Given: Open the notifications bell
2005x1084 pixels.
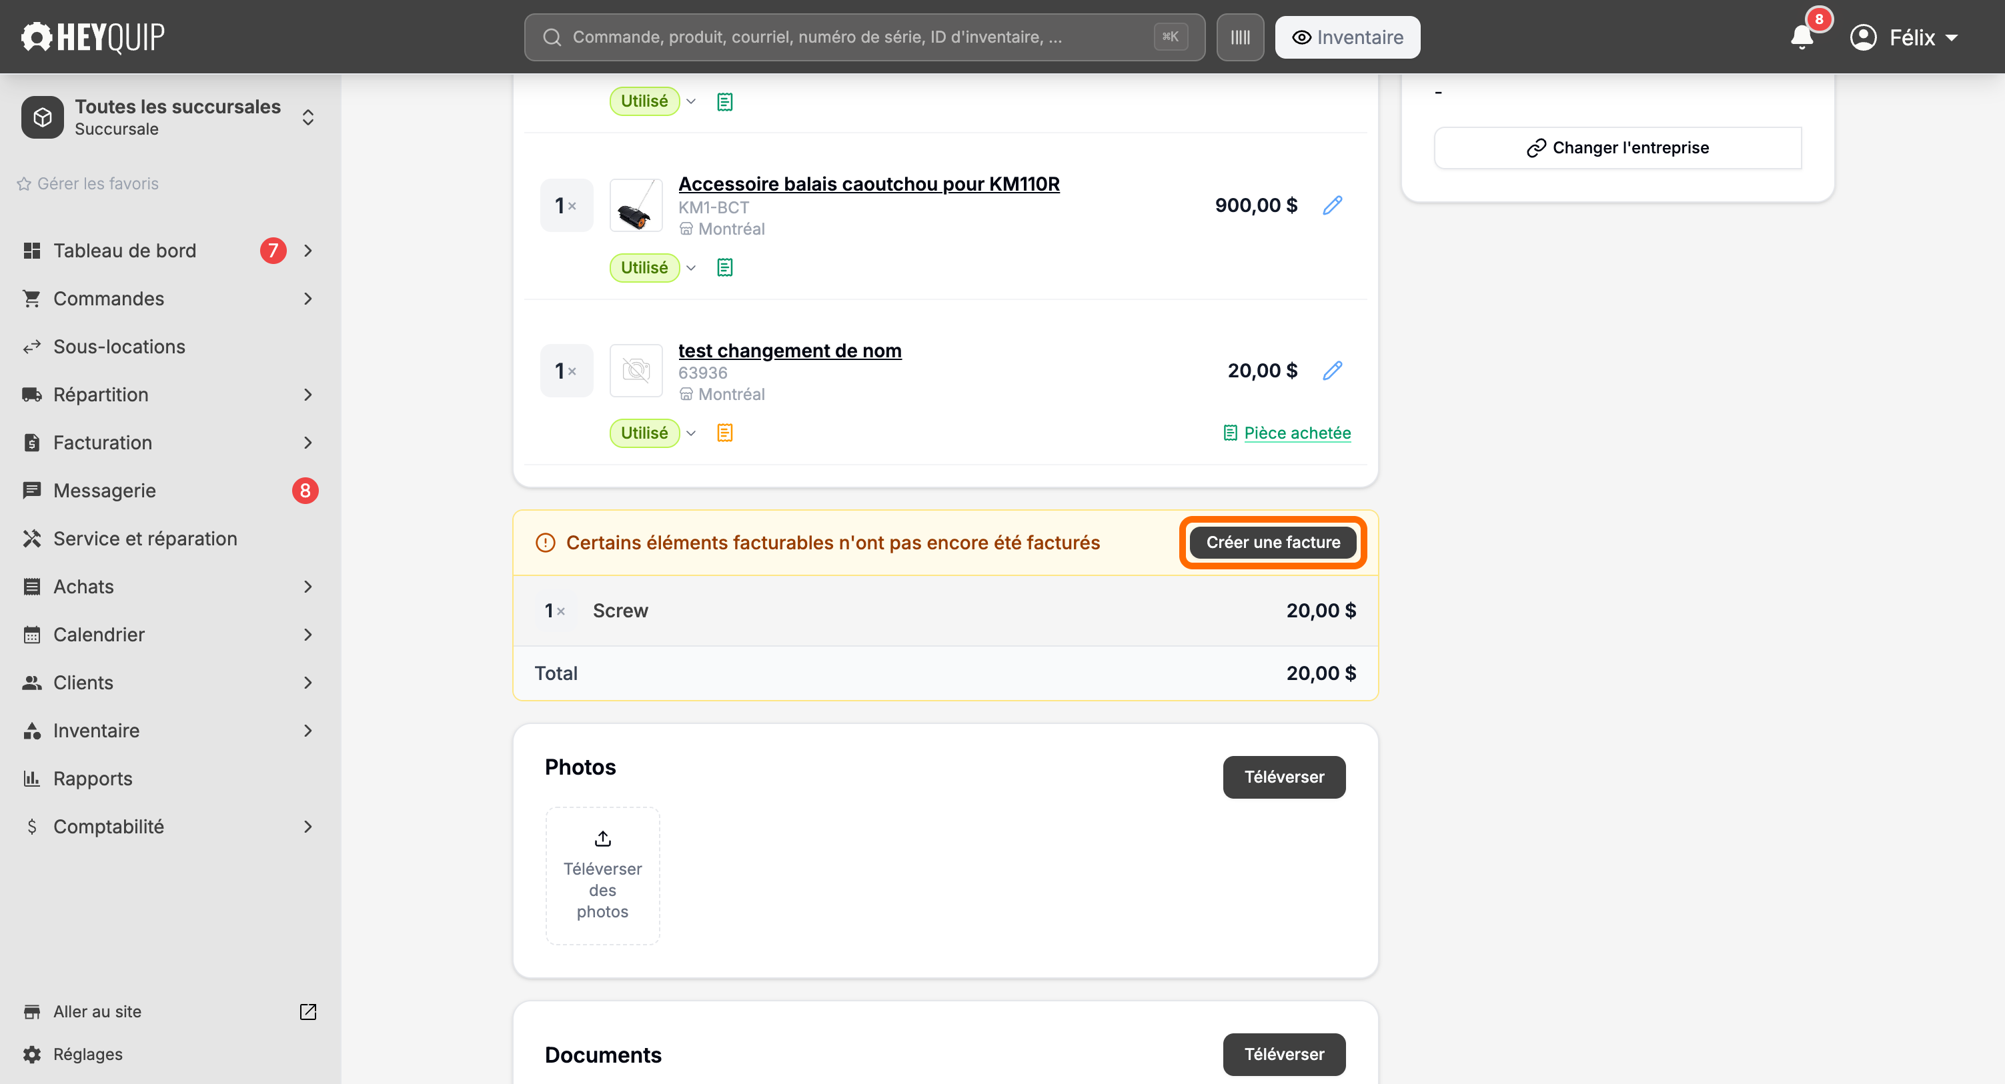Looking at the screenshot, I should [1802, 37].
